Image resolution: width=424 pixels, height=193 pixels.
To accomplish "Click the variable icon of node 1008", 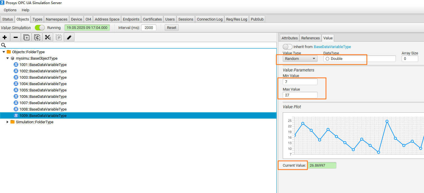I will [16, 109].
